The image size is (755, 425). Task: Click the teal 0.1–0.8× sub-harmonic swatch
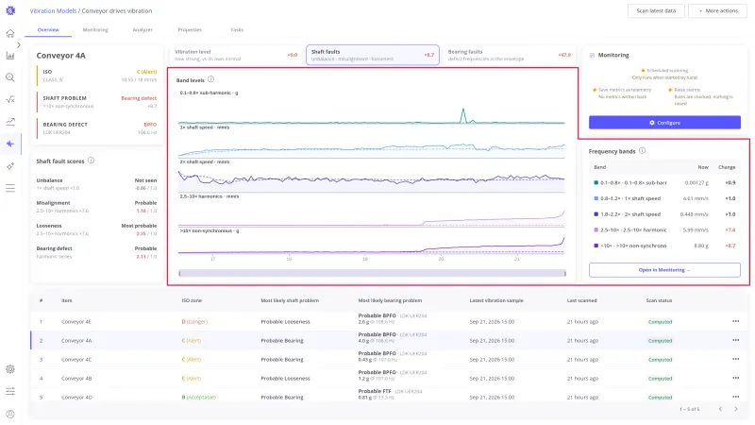point(596,182)
